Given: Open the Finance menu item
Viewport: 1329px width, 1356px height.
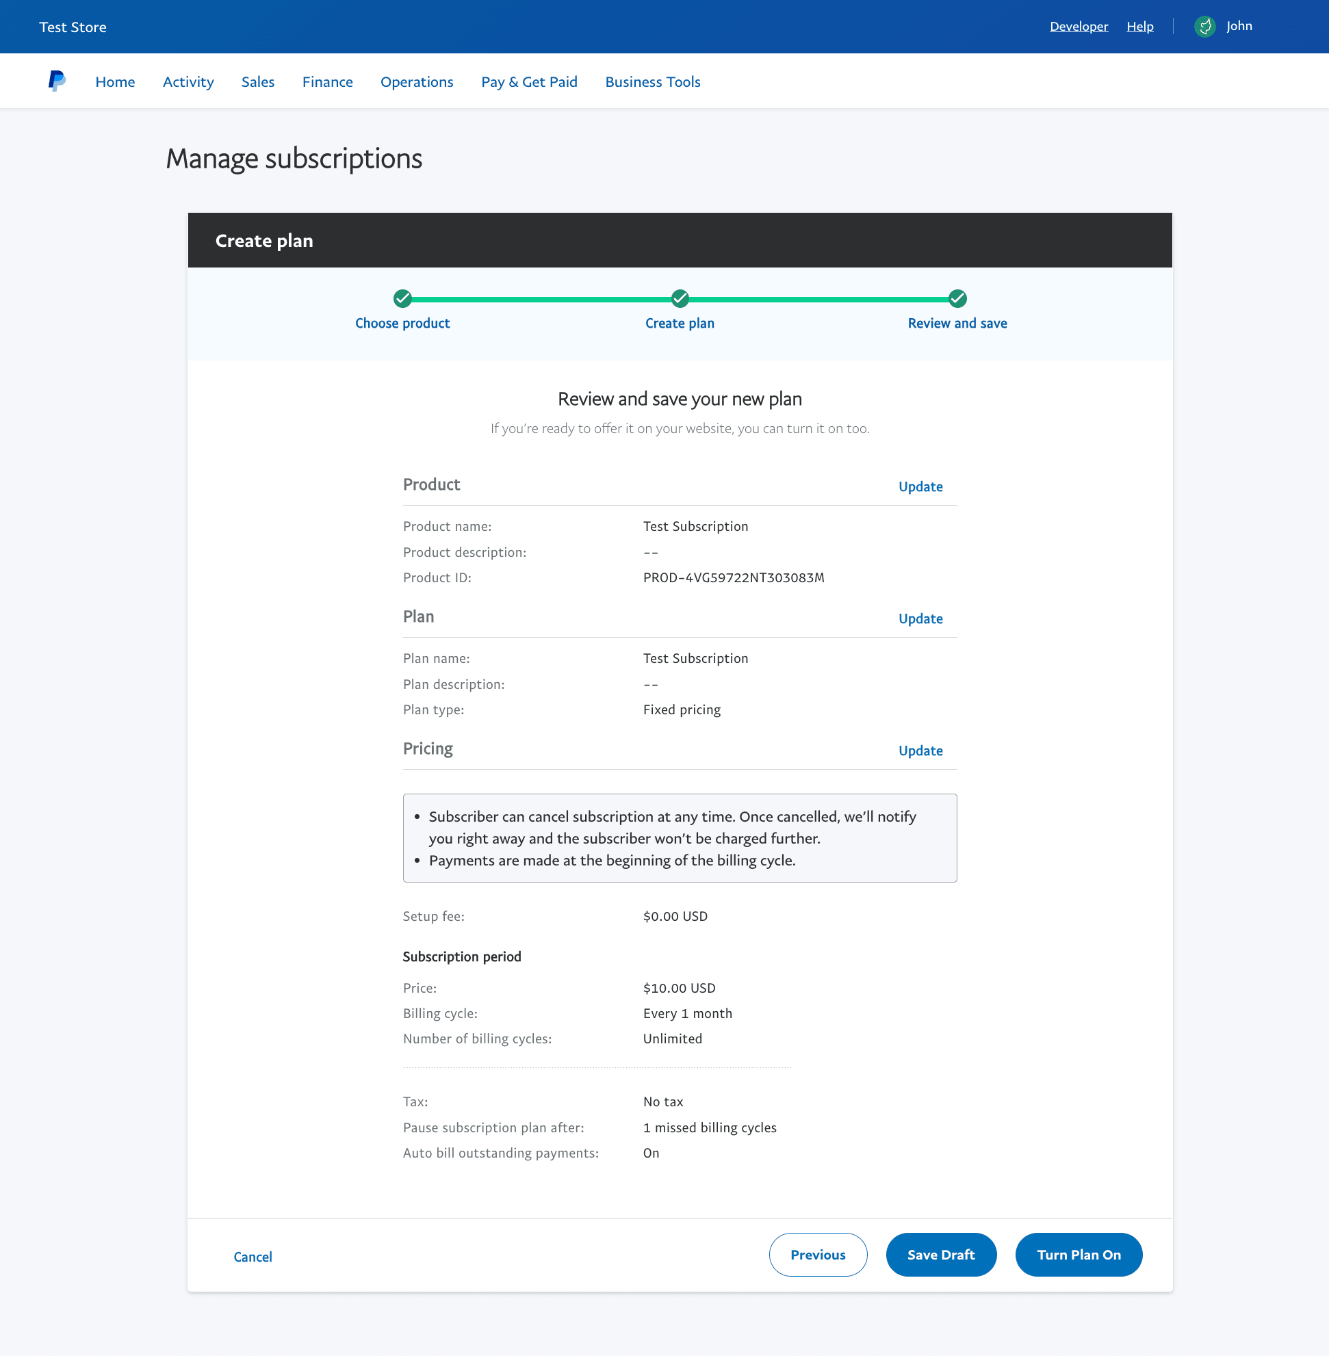Looking at the screenshot, I should click(x=327, y=81).
